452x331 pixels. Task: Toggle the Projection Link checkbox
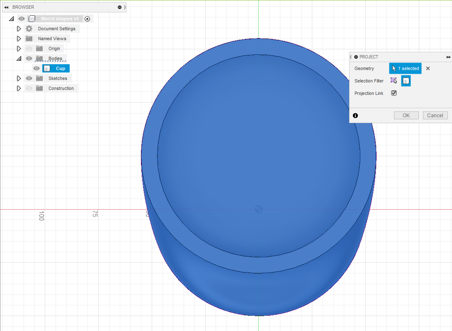pos(394,93)
